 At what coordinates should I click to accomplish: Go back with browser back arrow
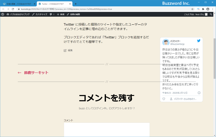[4, 9]
